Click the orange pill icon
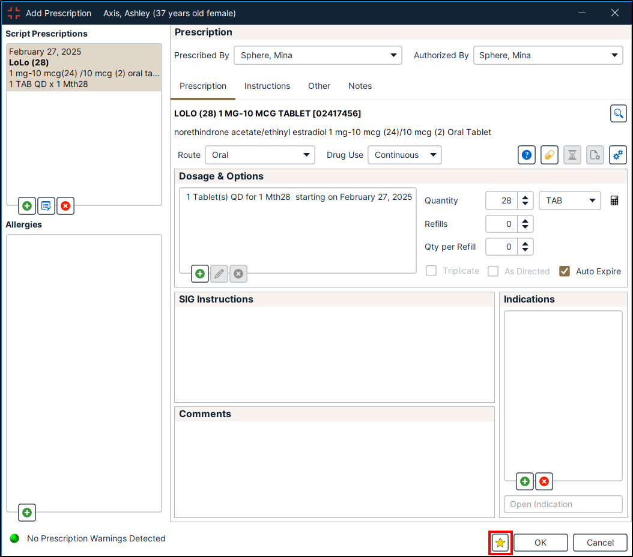633x557 pixels. pyautogui.click(x=550, y=155)
